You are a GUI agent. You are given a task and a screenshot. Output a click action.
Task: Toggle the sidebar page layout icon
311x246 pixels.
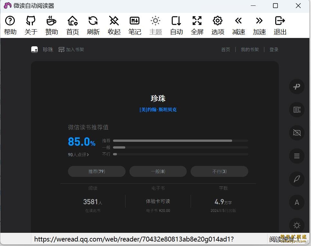pyautogui.click(x=297, y=110)
